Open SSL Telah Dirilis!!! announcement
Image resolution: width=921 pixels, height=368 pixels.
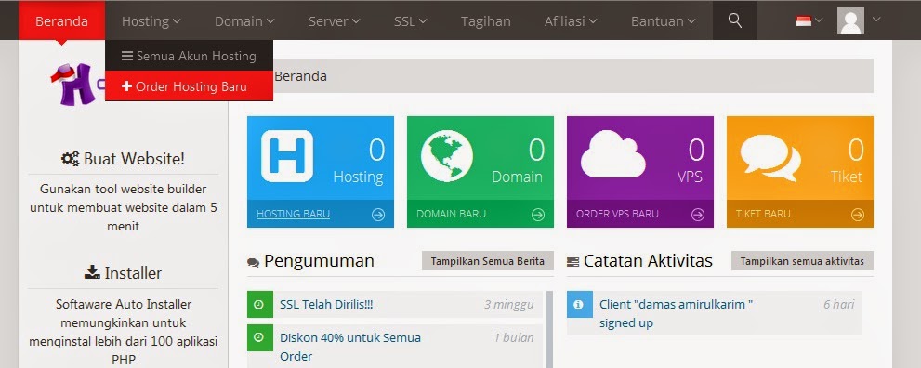[x=326, y=305]
